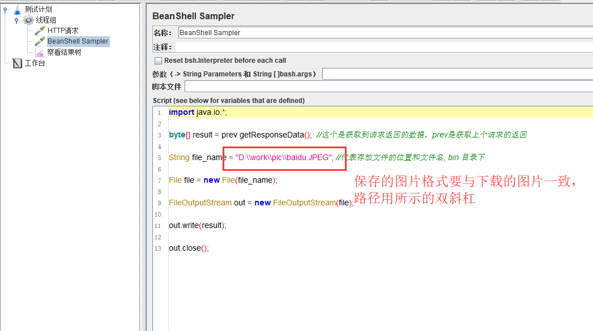Click the 工作台 workbench icon
The width and height of the screenshot is (593, 331).
(x=17, y=63)
